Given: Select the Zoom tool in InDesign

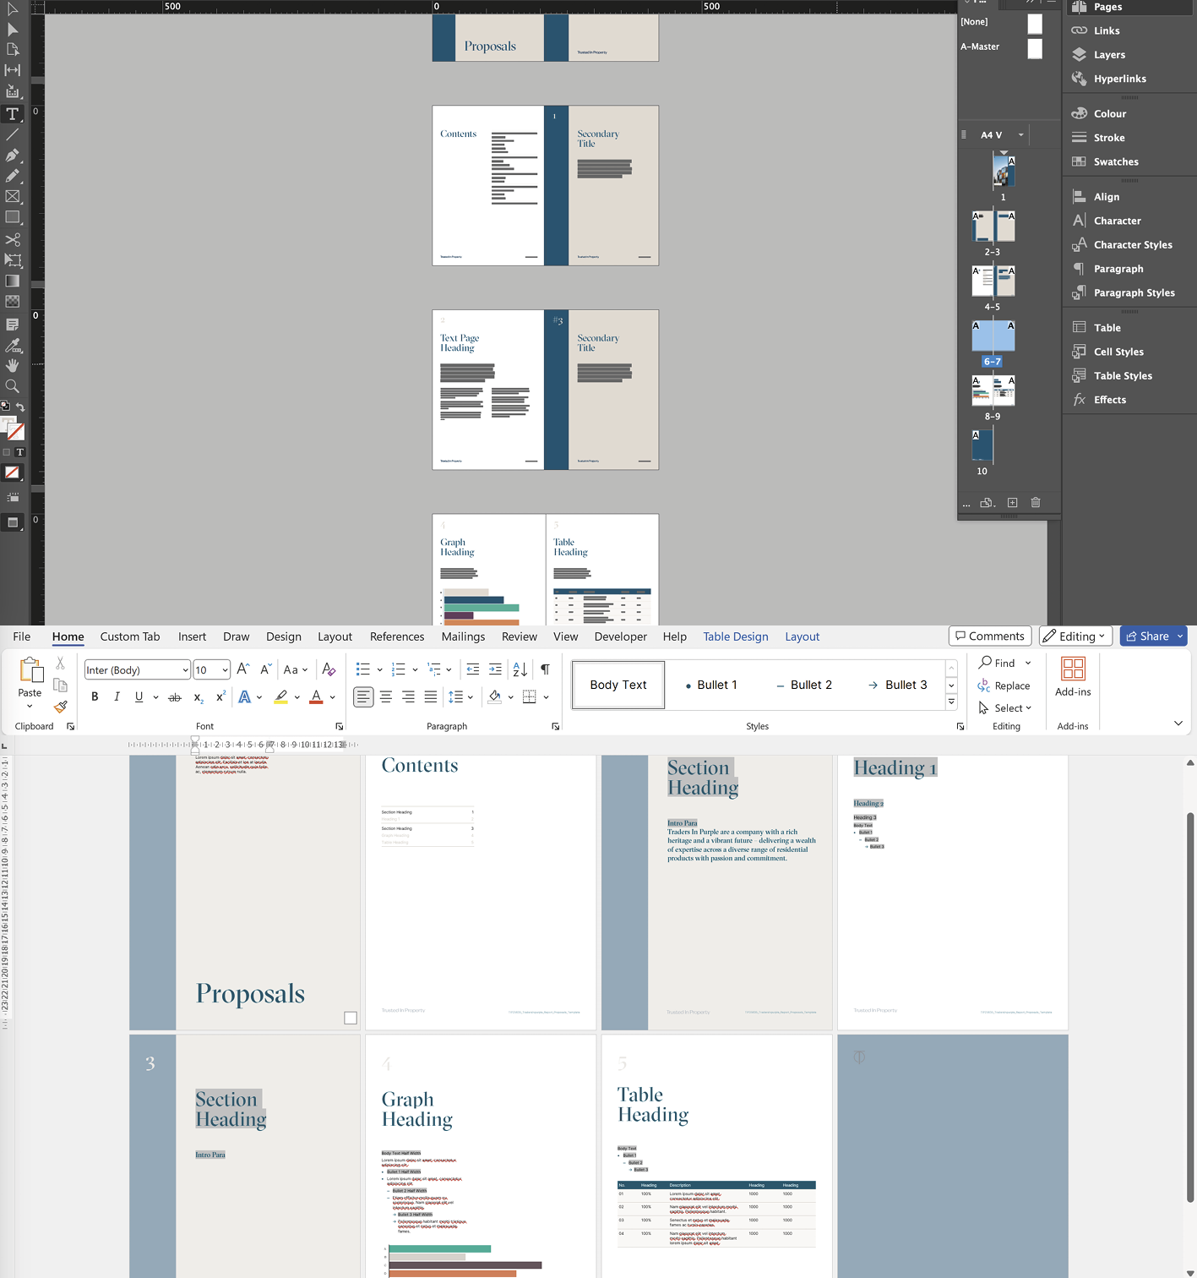Looking at the screenshot, I should [x=13, y=386].
